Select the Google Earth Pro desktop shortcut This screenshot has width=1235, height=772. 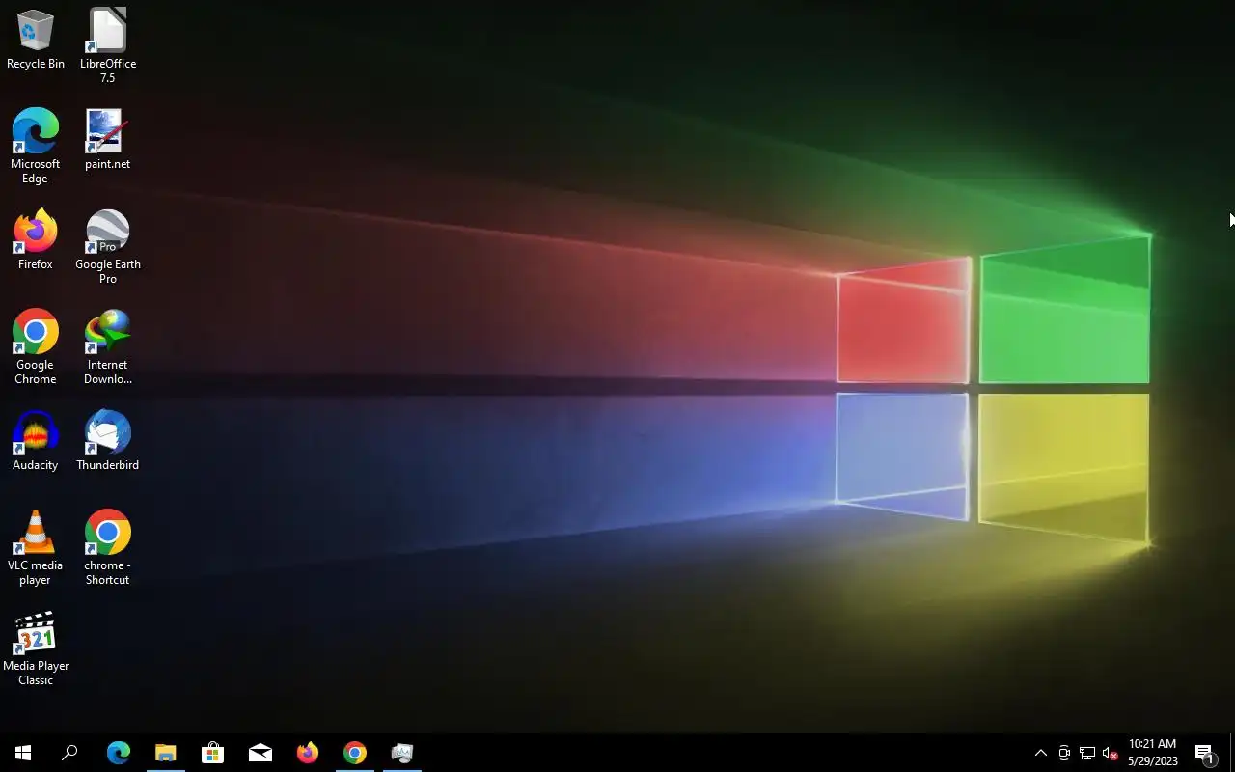[107, 247]
